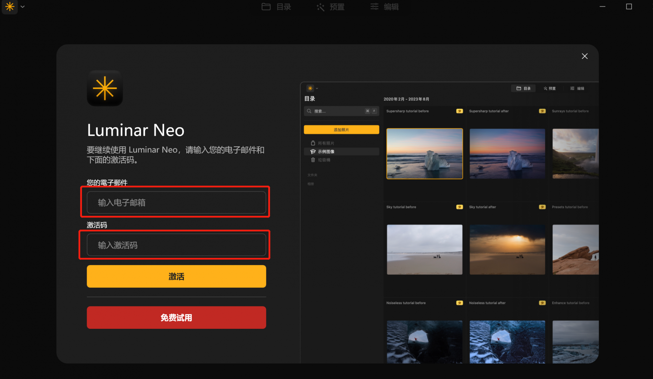The height and width of the screenshot is (379, 653).
Task: Minimize the Luminar Neo window
Action: click(x=602, y=7)
